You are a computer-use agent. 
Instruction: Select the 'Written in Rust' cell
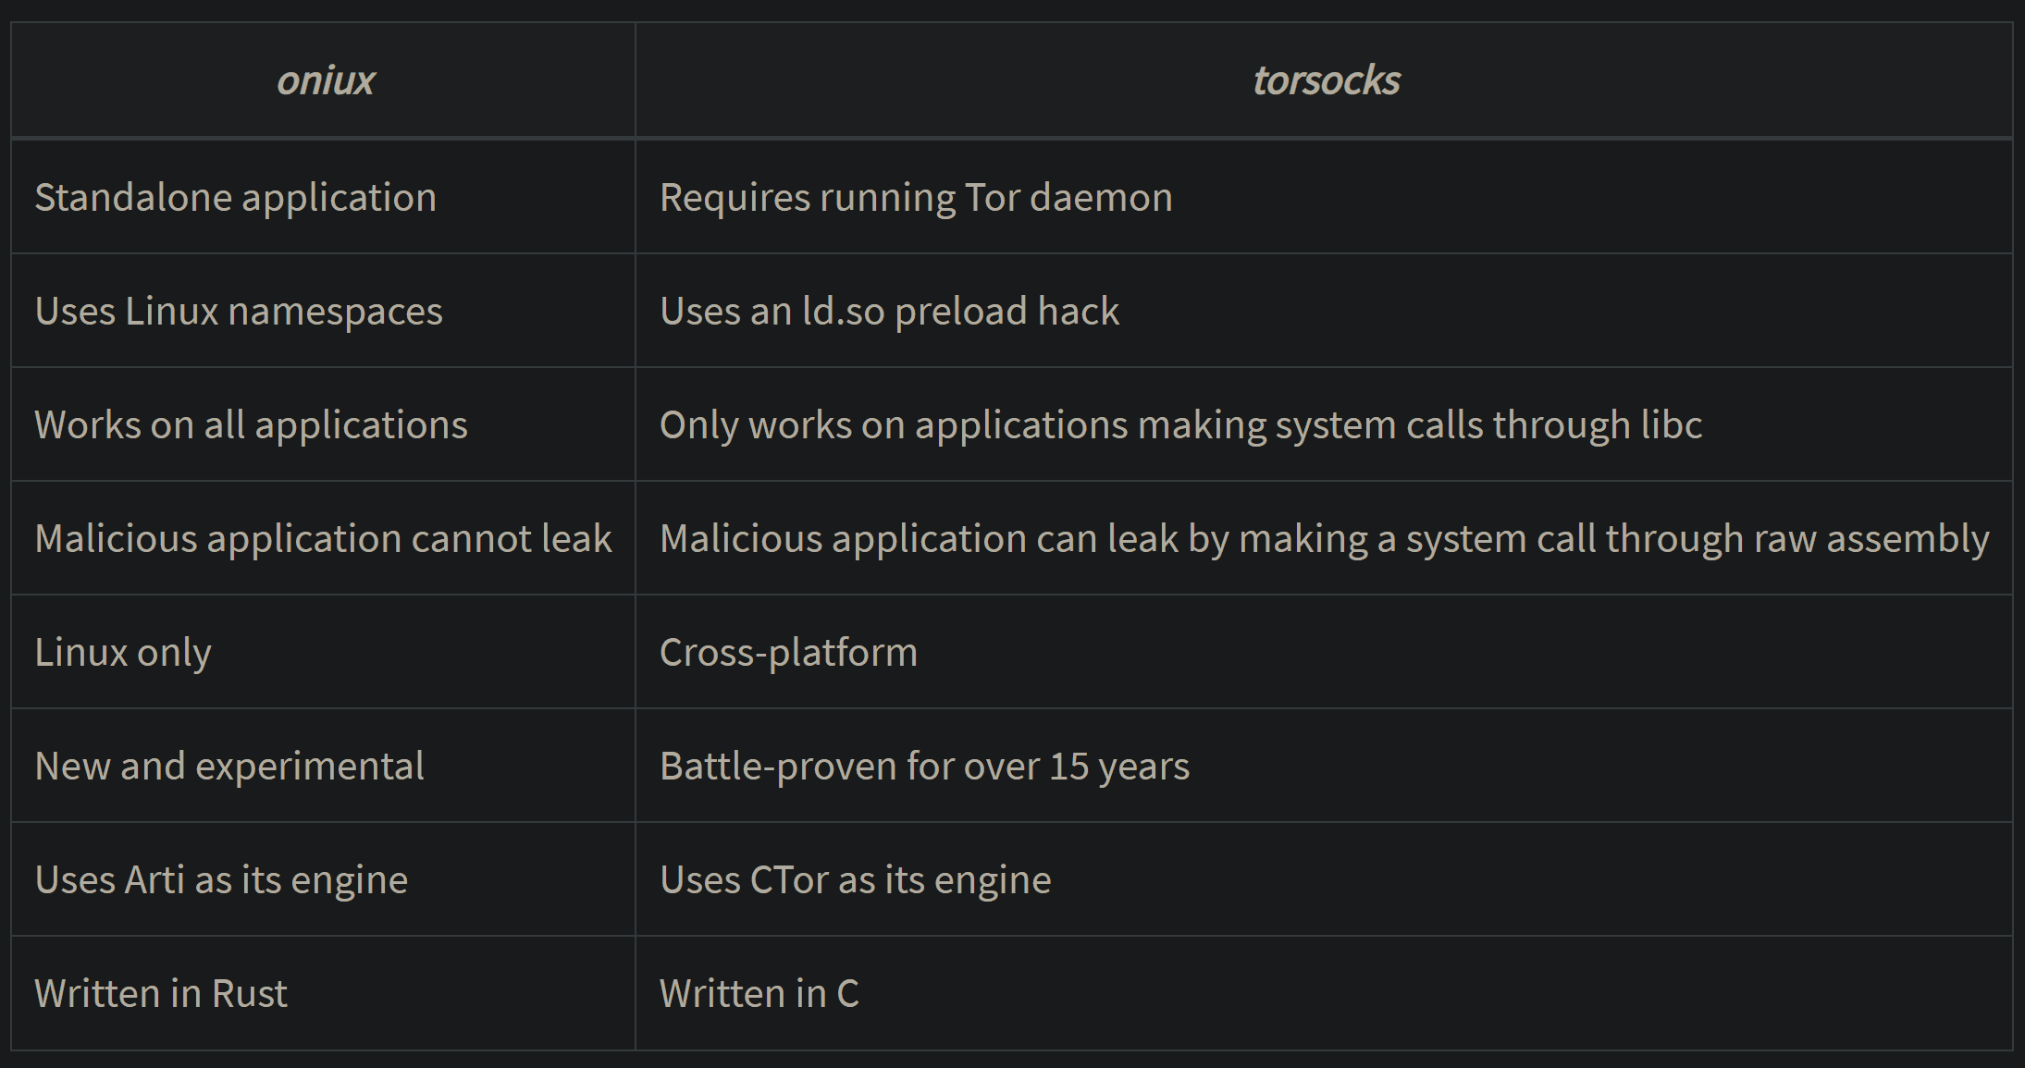tap(161, 993)
